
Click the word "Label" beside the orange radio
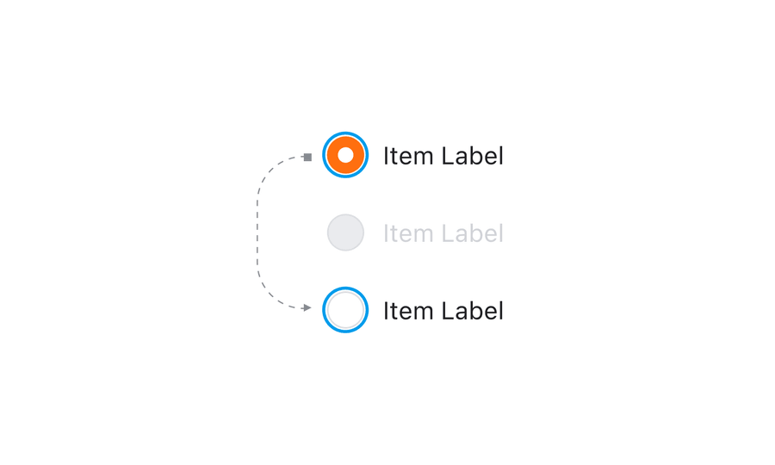pos(472,156)
